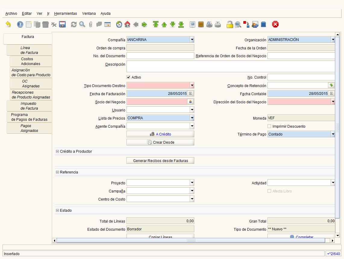
Task: Open help via the question mark icon
Action: 20,24
